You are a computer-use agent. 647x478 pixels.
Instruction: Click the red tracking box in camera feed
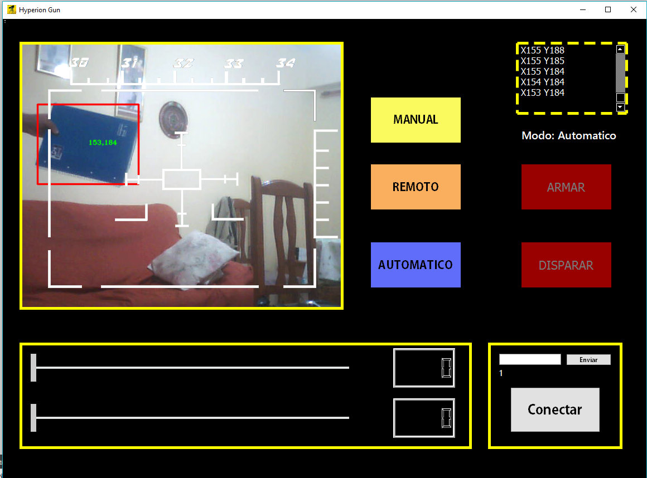click(88, 144)
